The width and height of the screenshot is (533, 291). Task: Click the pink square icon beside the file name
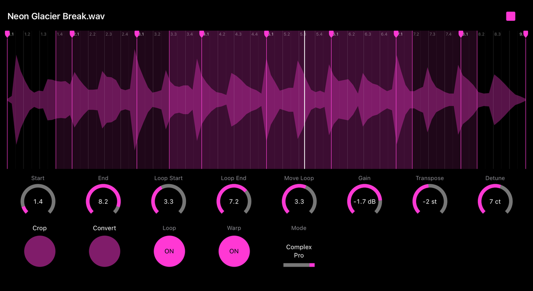tap(511, 16)
